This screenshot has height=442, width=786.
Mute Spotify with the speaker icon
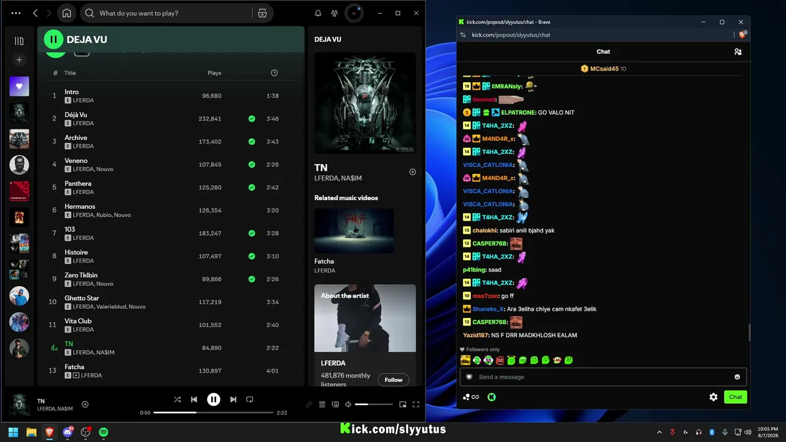pyautogui.click(x=348, y=405)
